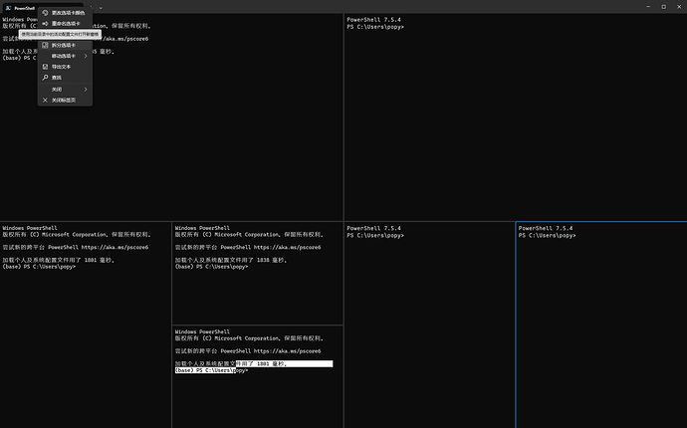Open aka.ms/pscore6 link in the 1838 毫秒 pane
This screenshot has height=428, width=687.
click(x=287, y=248)
